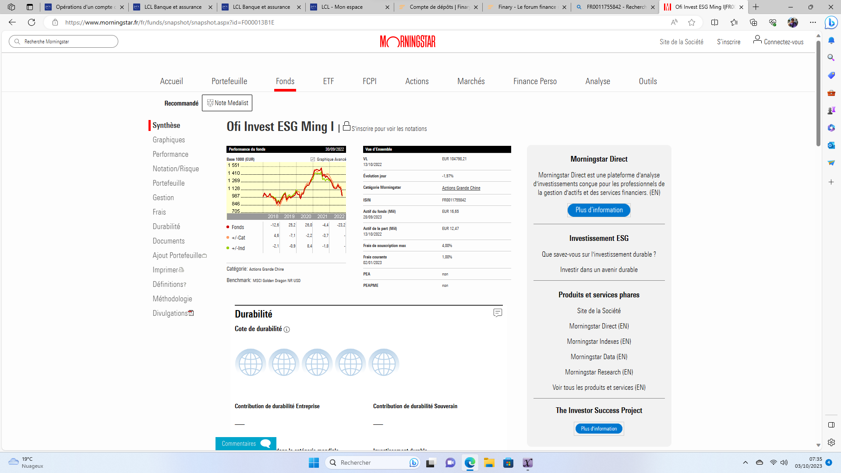The image size is (841, 473).
Task: Click the browser address bar URL
Action: [x=170, y=22]
